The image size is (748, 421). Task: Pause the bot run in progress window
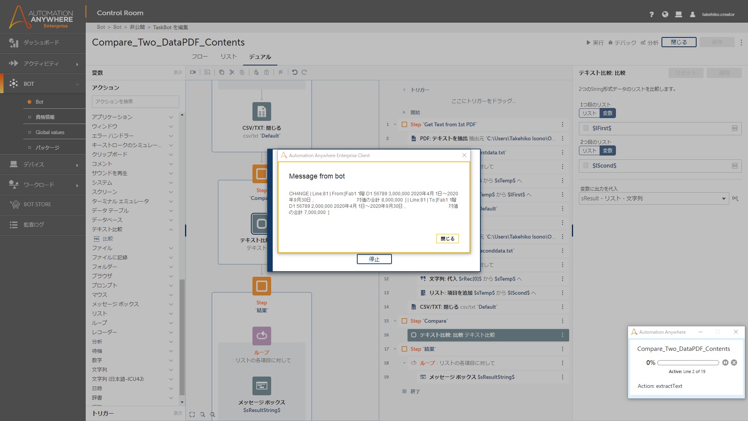725,363
